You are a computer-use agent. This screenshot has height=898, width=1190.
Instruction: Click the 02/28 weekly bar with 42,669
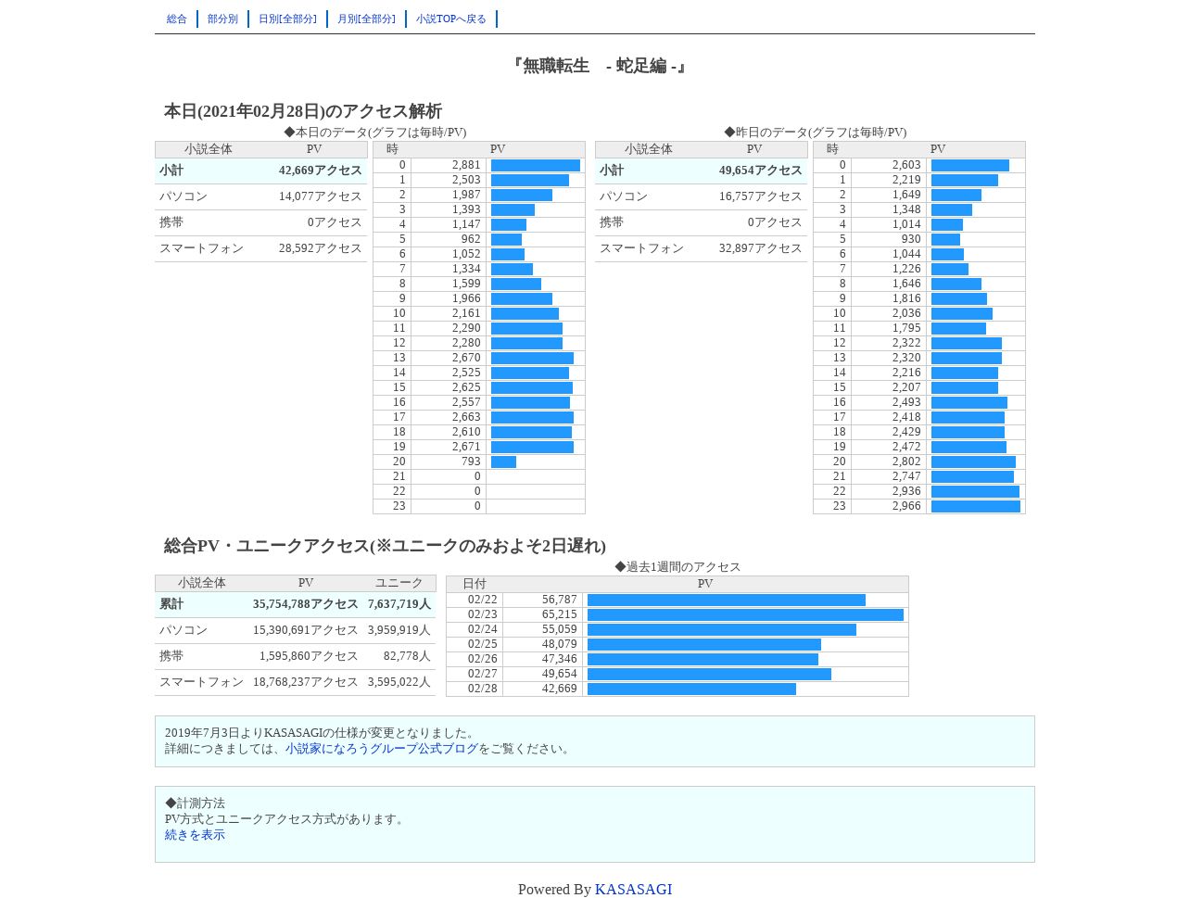[691, 689]
